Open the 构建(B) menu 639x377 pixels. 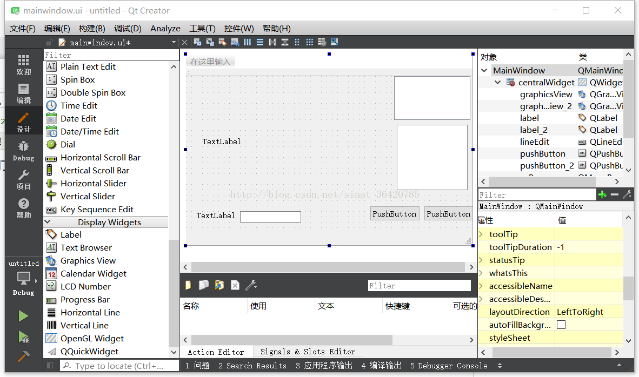tap(92, 29)
